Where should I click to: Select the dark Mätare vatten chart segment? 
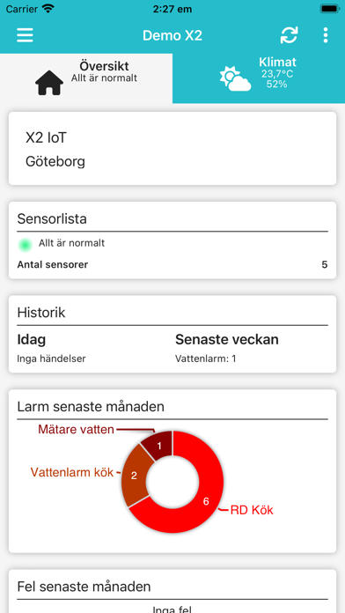[x=158, y=445]
